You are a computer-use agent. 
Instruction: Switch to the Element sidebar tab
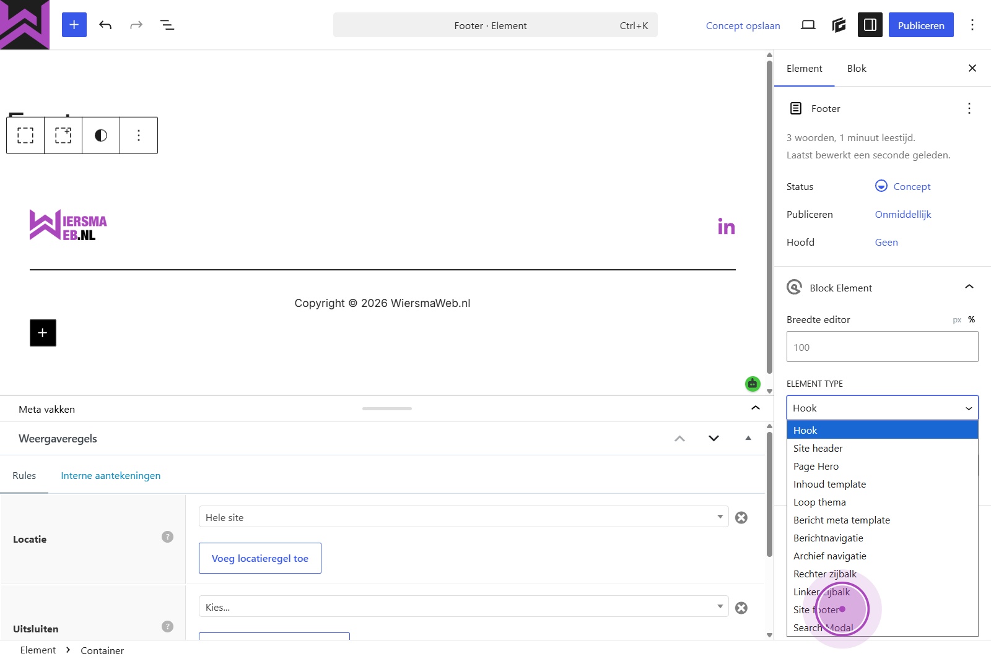[805, 68]
